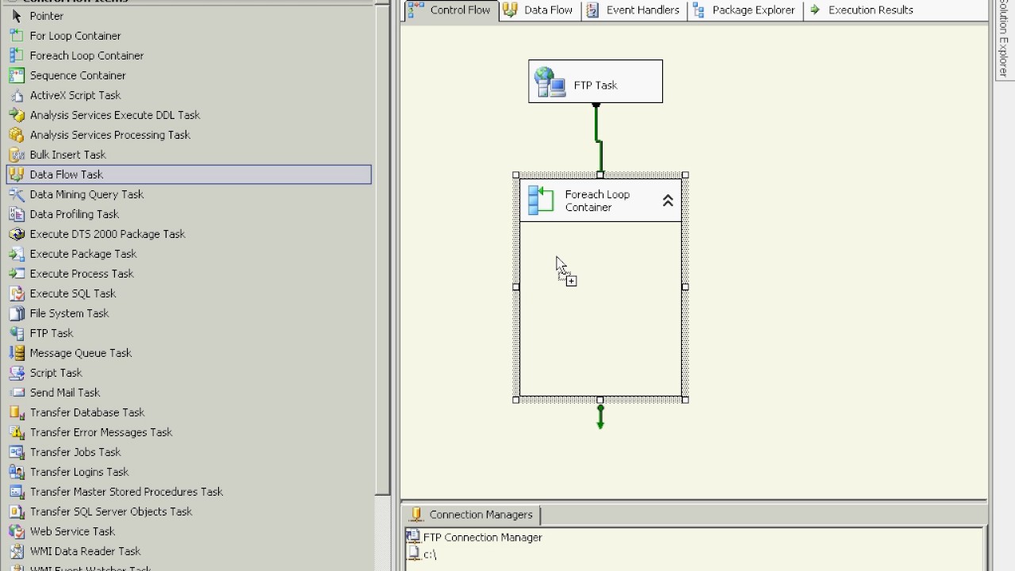Viewport: 1015px width, 571px height.
Task: Select Analysis Services Processing Task text
Action: pos(110,135)
